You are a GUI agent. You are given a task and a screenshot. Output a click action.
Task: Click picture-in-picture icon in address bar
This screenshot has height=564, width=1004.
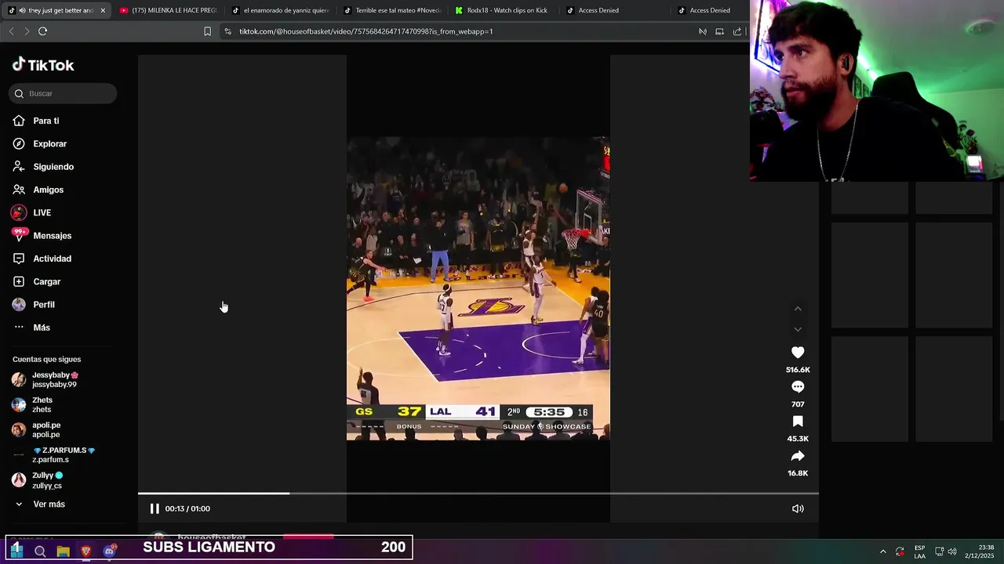pos(719,31)
